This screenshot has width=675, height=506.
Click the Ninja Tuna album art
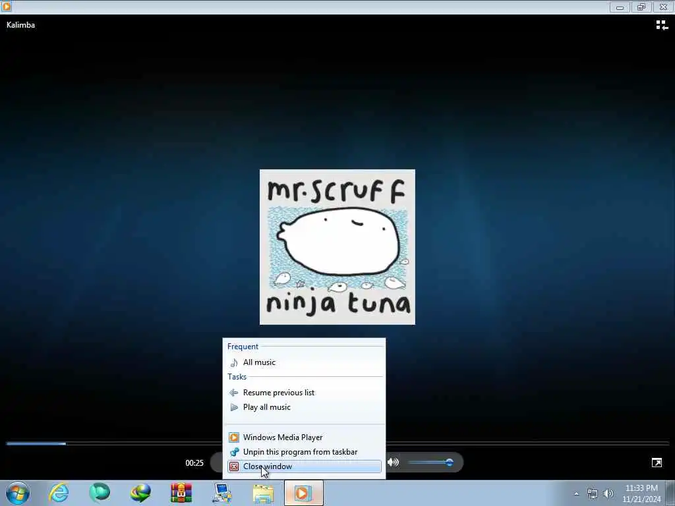(x=337, y=247)
